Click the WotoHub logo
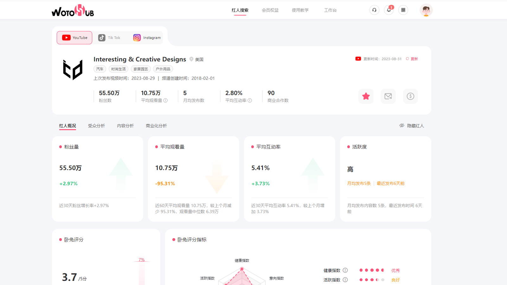 pyautogui.click(x=73, y=11)
